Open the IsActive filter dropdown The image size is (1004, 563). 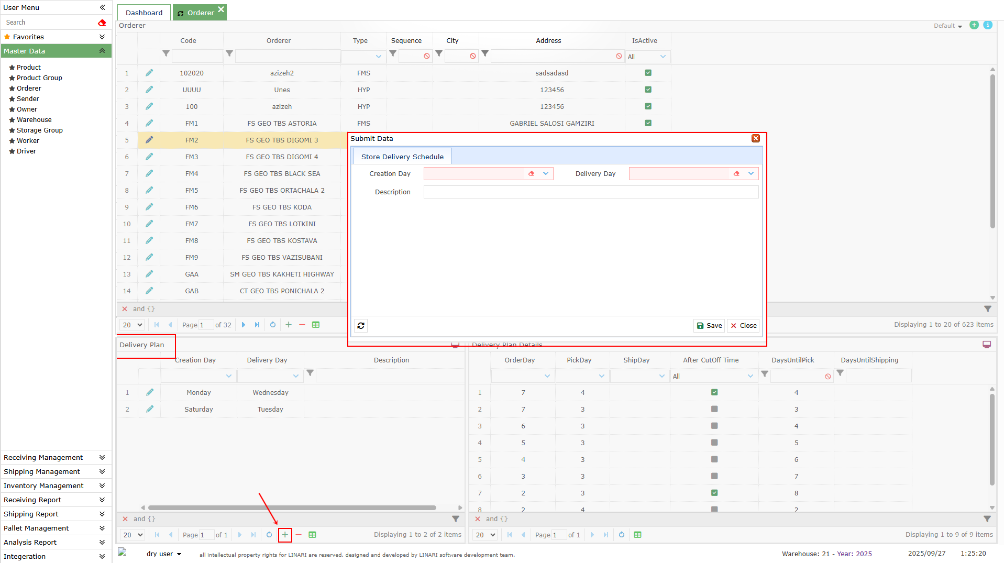663,57
